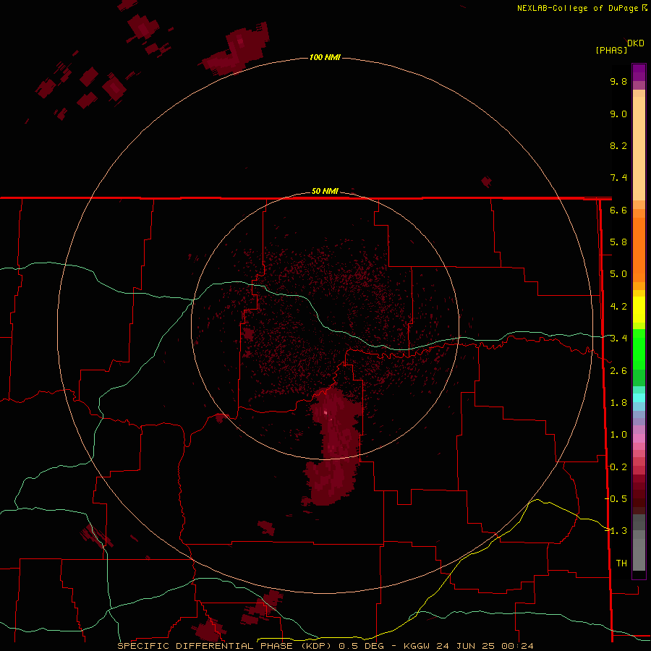The image size is (651, 651).
Task: Click the Specific Differential Phase (KDP) caption
Action: pos(226,646)
